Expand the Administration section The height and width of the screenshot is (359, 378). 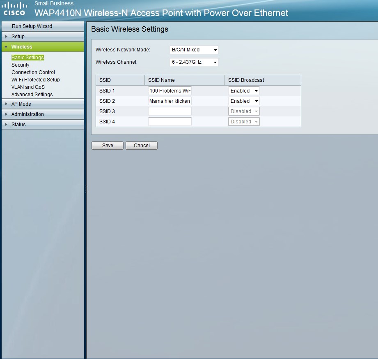tap(42, 114)
